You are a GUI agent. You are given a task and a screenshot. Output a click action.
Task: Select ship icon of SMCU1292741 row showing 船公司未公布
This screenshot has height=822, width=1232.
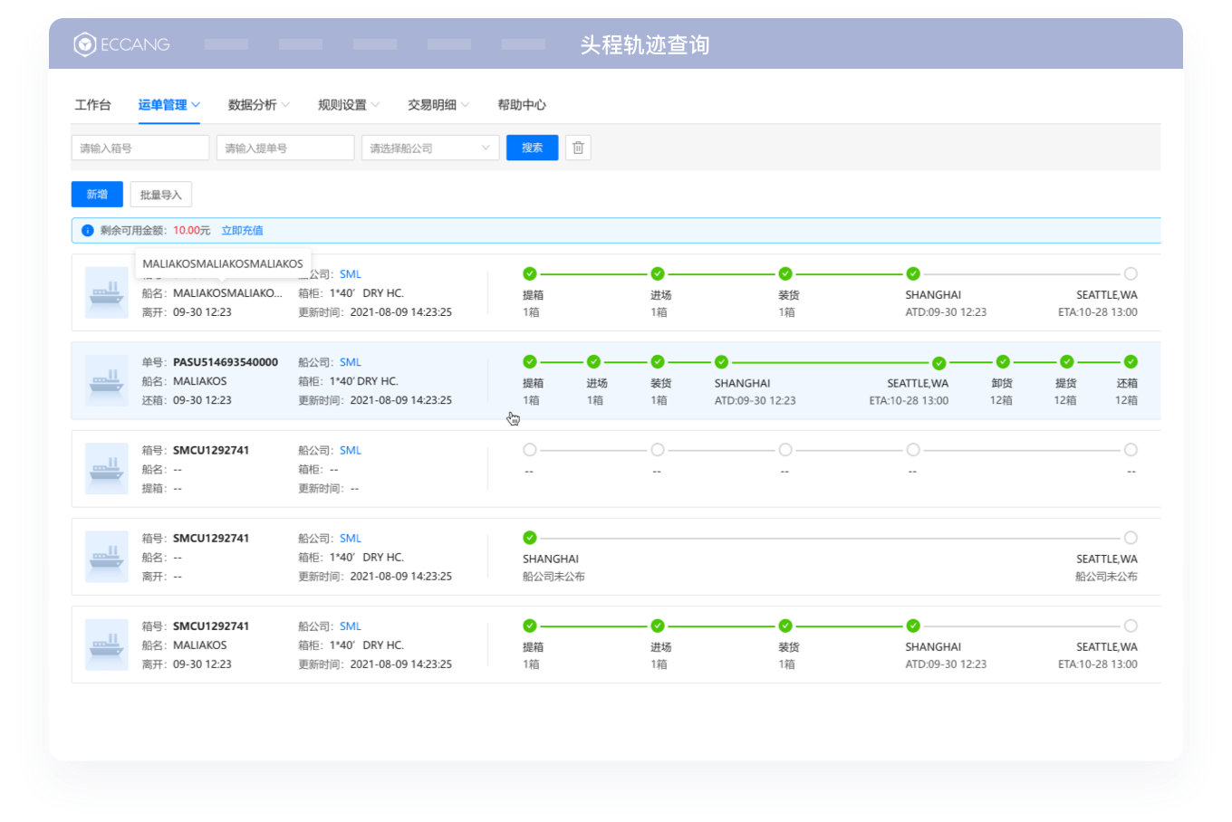pyautogui.click(x=107, y=557)
